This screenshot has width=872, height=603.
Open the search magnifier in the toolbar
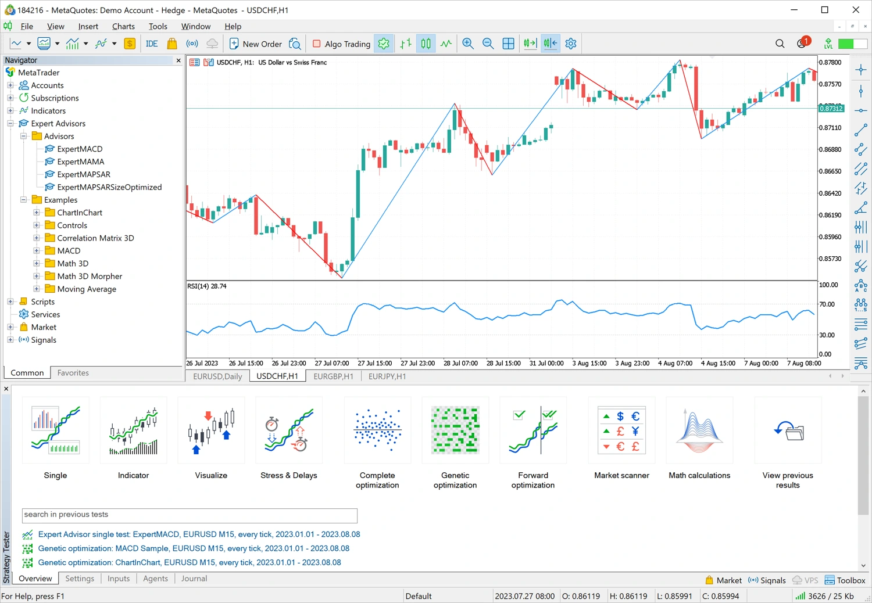[780, 44]
